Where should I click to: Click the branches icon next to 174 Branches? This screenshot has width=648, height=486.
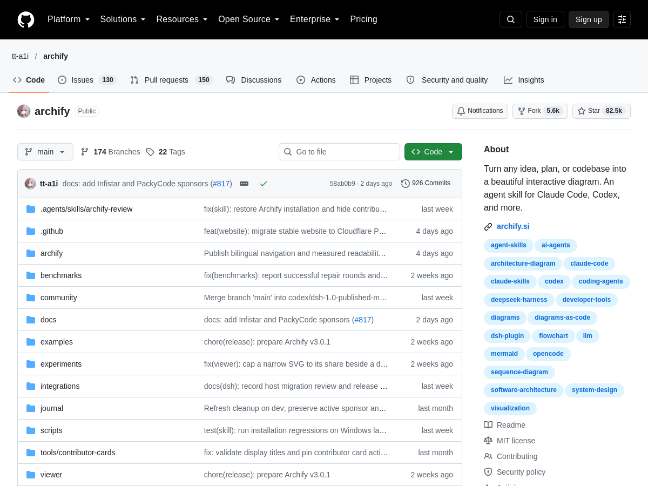[x=85, y=152]
